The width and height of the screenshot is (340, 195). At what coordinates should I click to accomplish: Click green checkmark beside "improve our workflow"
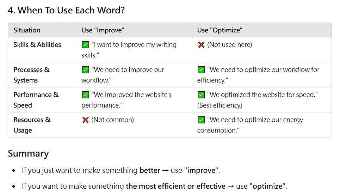(85, 70)
